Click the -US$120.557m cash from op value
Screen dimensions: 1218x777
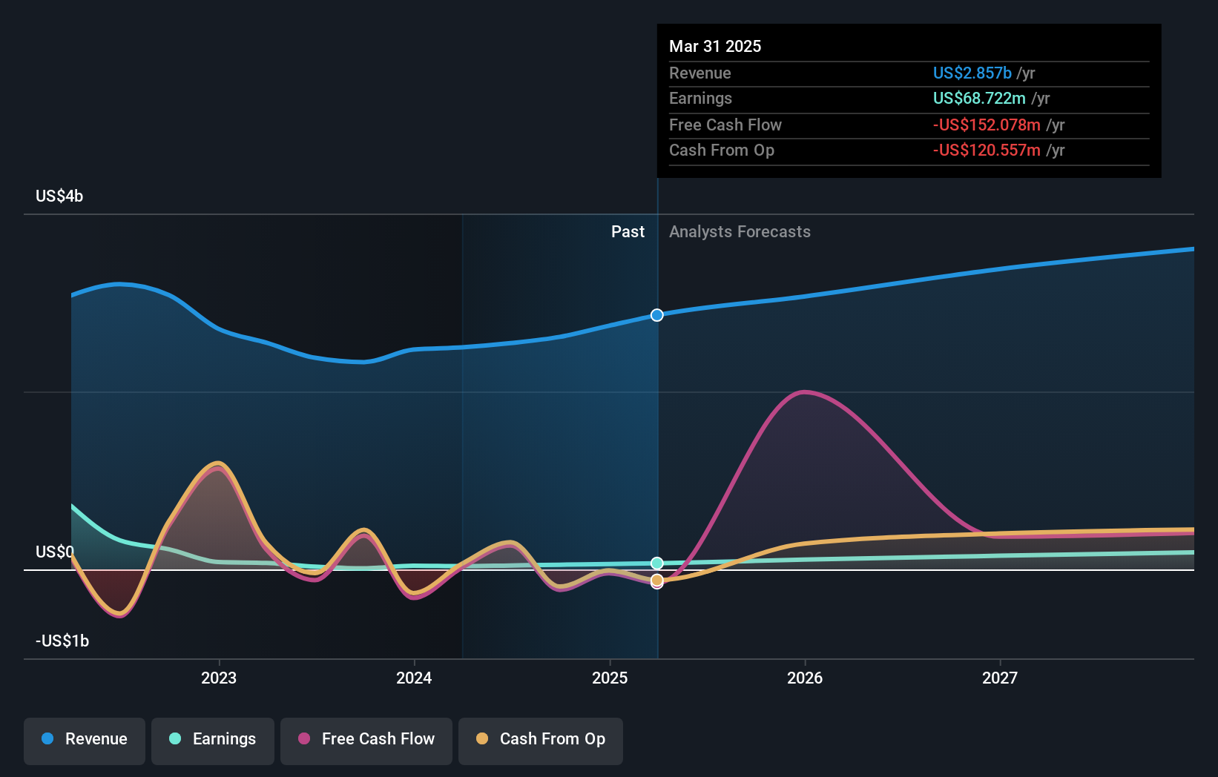(x=987, y=150)
